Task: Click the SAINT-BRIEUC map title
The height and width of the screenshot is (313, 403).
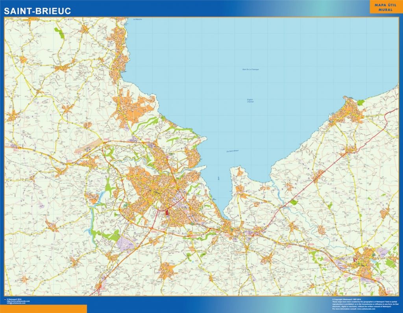Action: click(x=37, y=11)
